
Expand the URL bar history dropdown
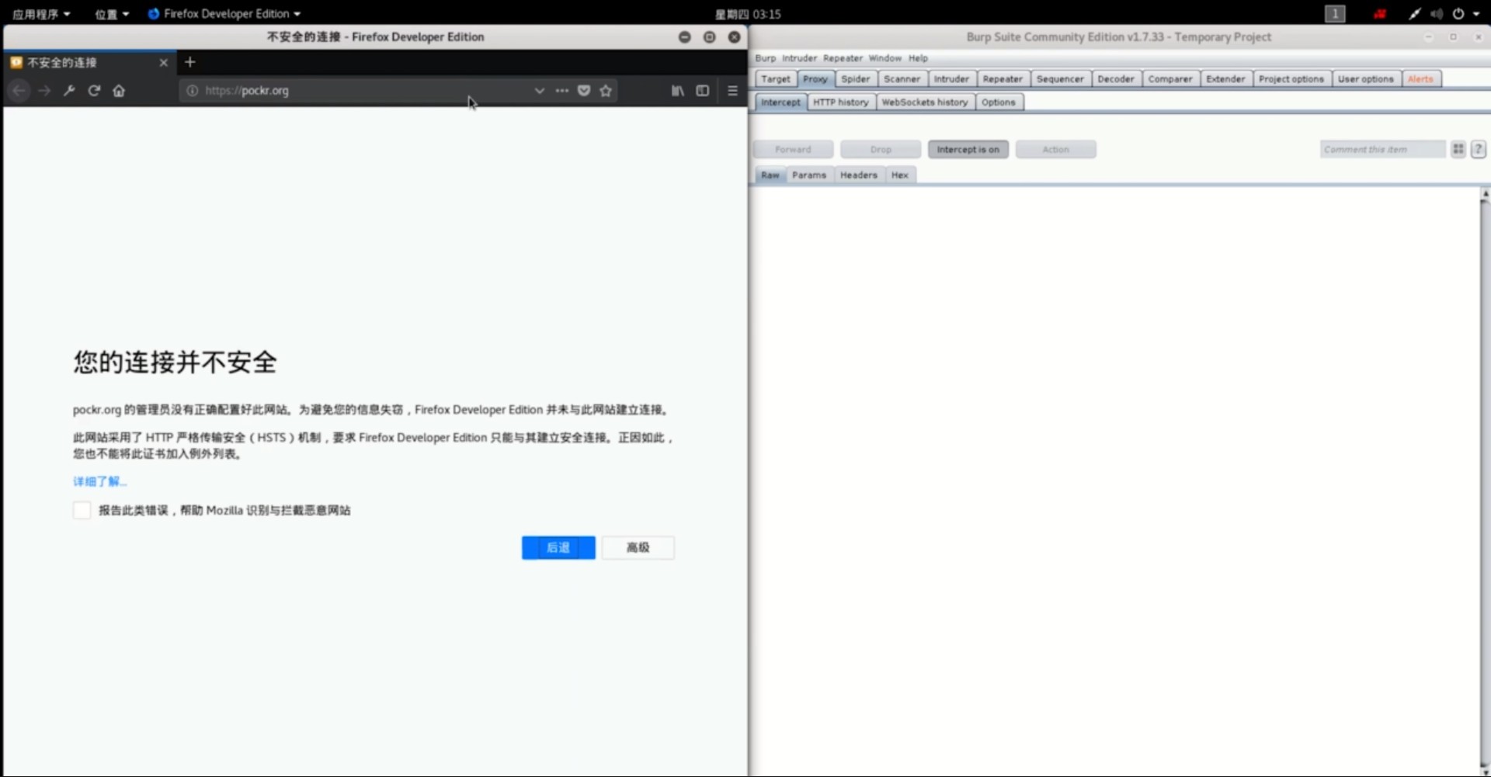[539, 91]
